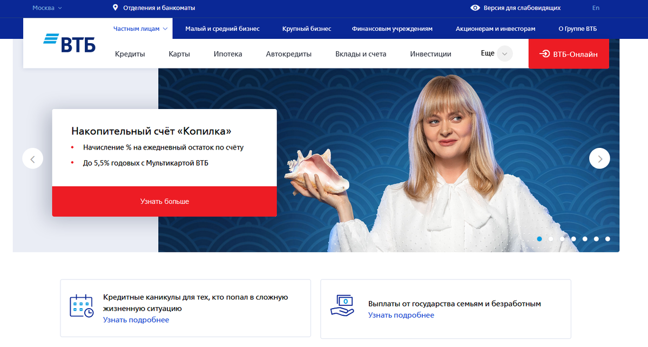Click the map pin icon beside Отделения и банкоматы
The width and height of the screenshot is (648, 347).
pos(115,8)
